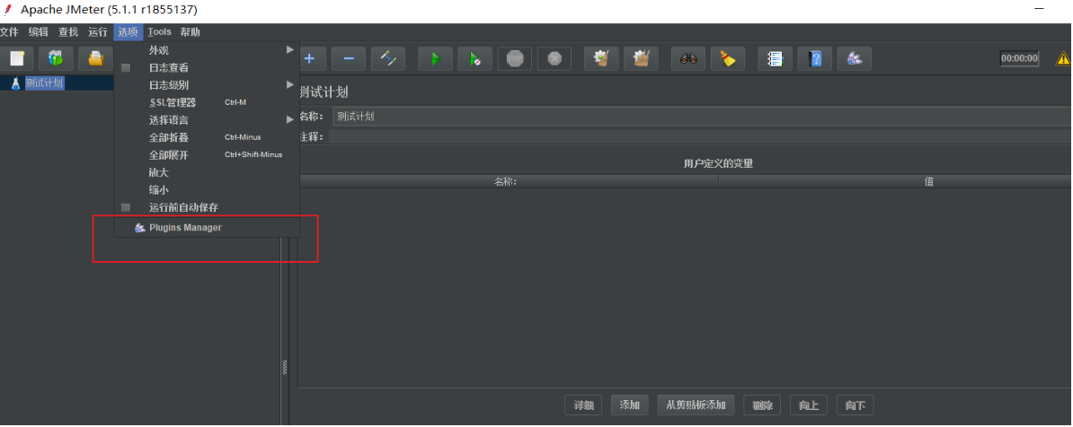
Task: Click the 注释 input field
Action: click(700, 137)
